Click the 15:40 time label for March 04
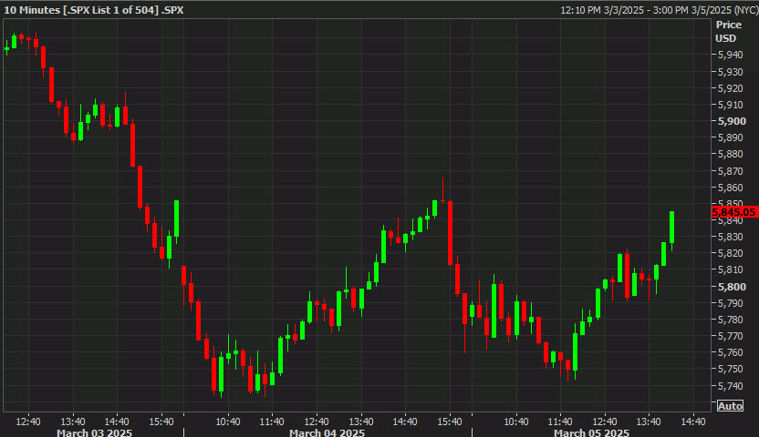The width and height of the screenshot is (759, 437). [449, 422]
